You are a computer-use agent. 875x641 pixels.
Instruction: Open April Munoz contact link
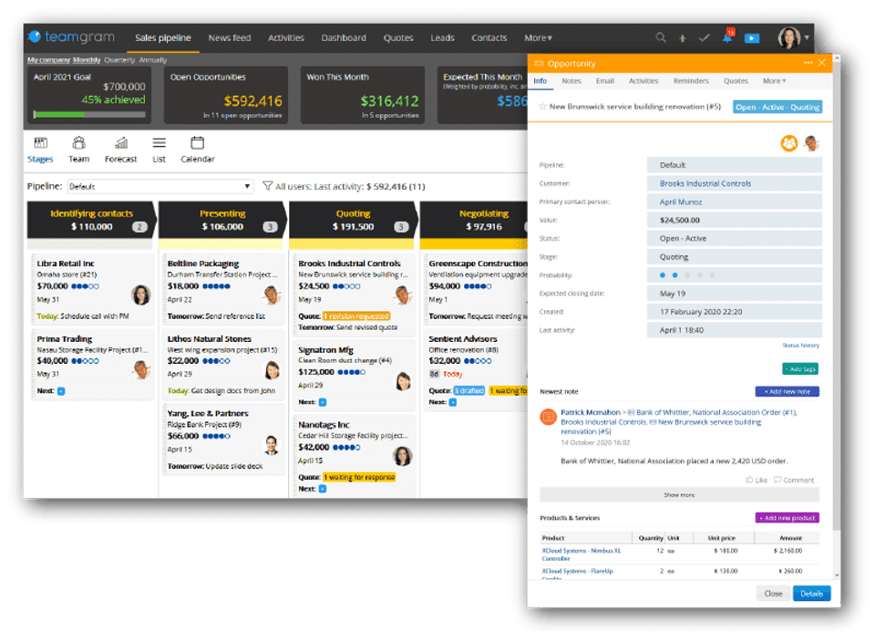pos(681,202)
